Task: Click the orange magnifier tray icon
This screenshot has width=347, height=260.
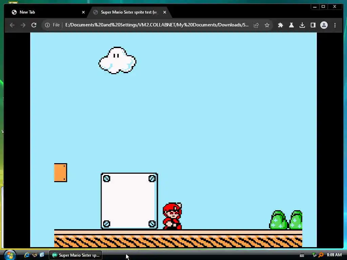Action: pos(321,255)
